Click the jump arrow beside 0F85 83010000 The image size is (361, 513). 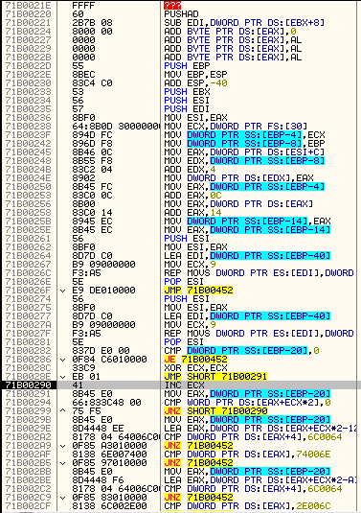tap(63, 498)
